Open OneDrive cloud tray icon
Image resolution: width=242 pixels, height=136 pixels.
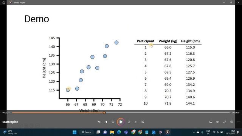[198, 132]
